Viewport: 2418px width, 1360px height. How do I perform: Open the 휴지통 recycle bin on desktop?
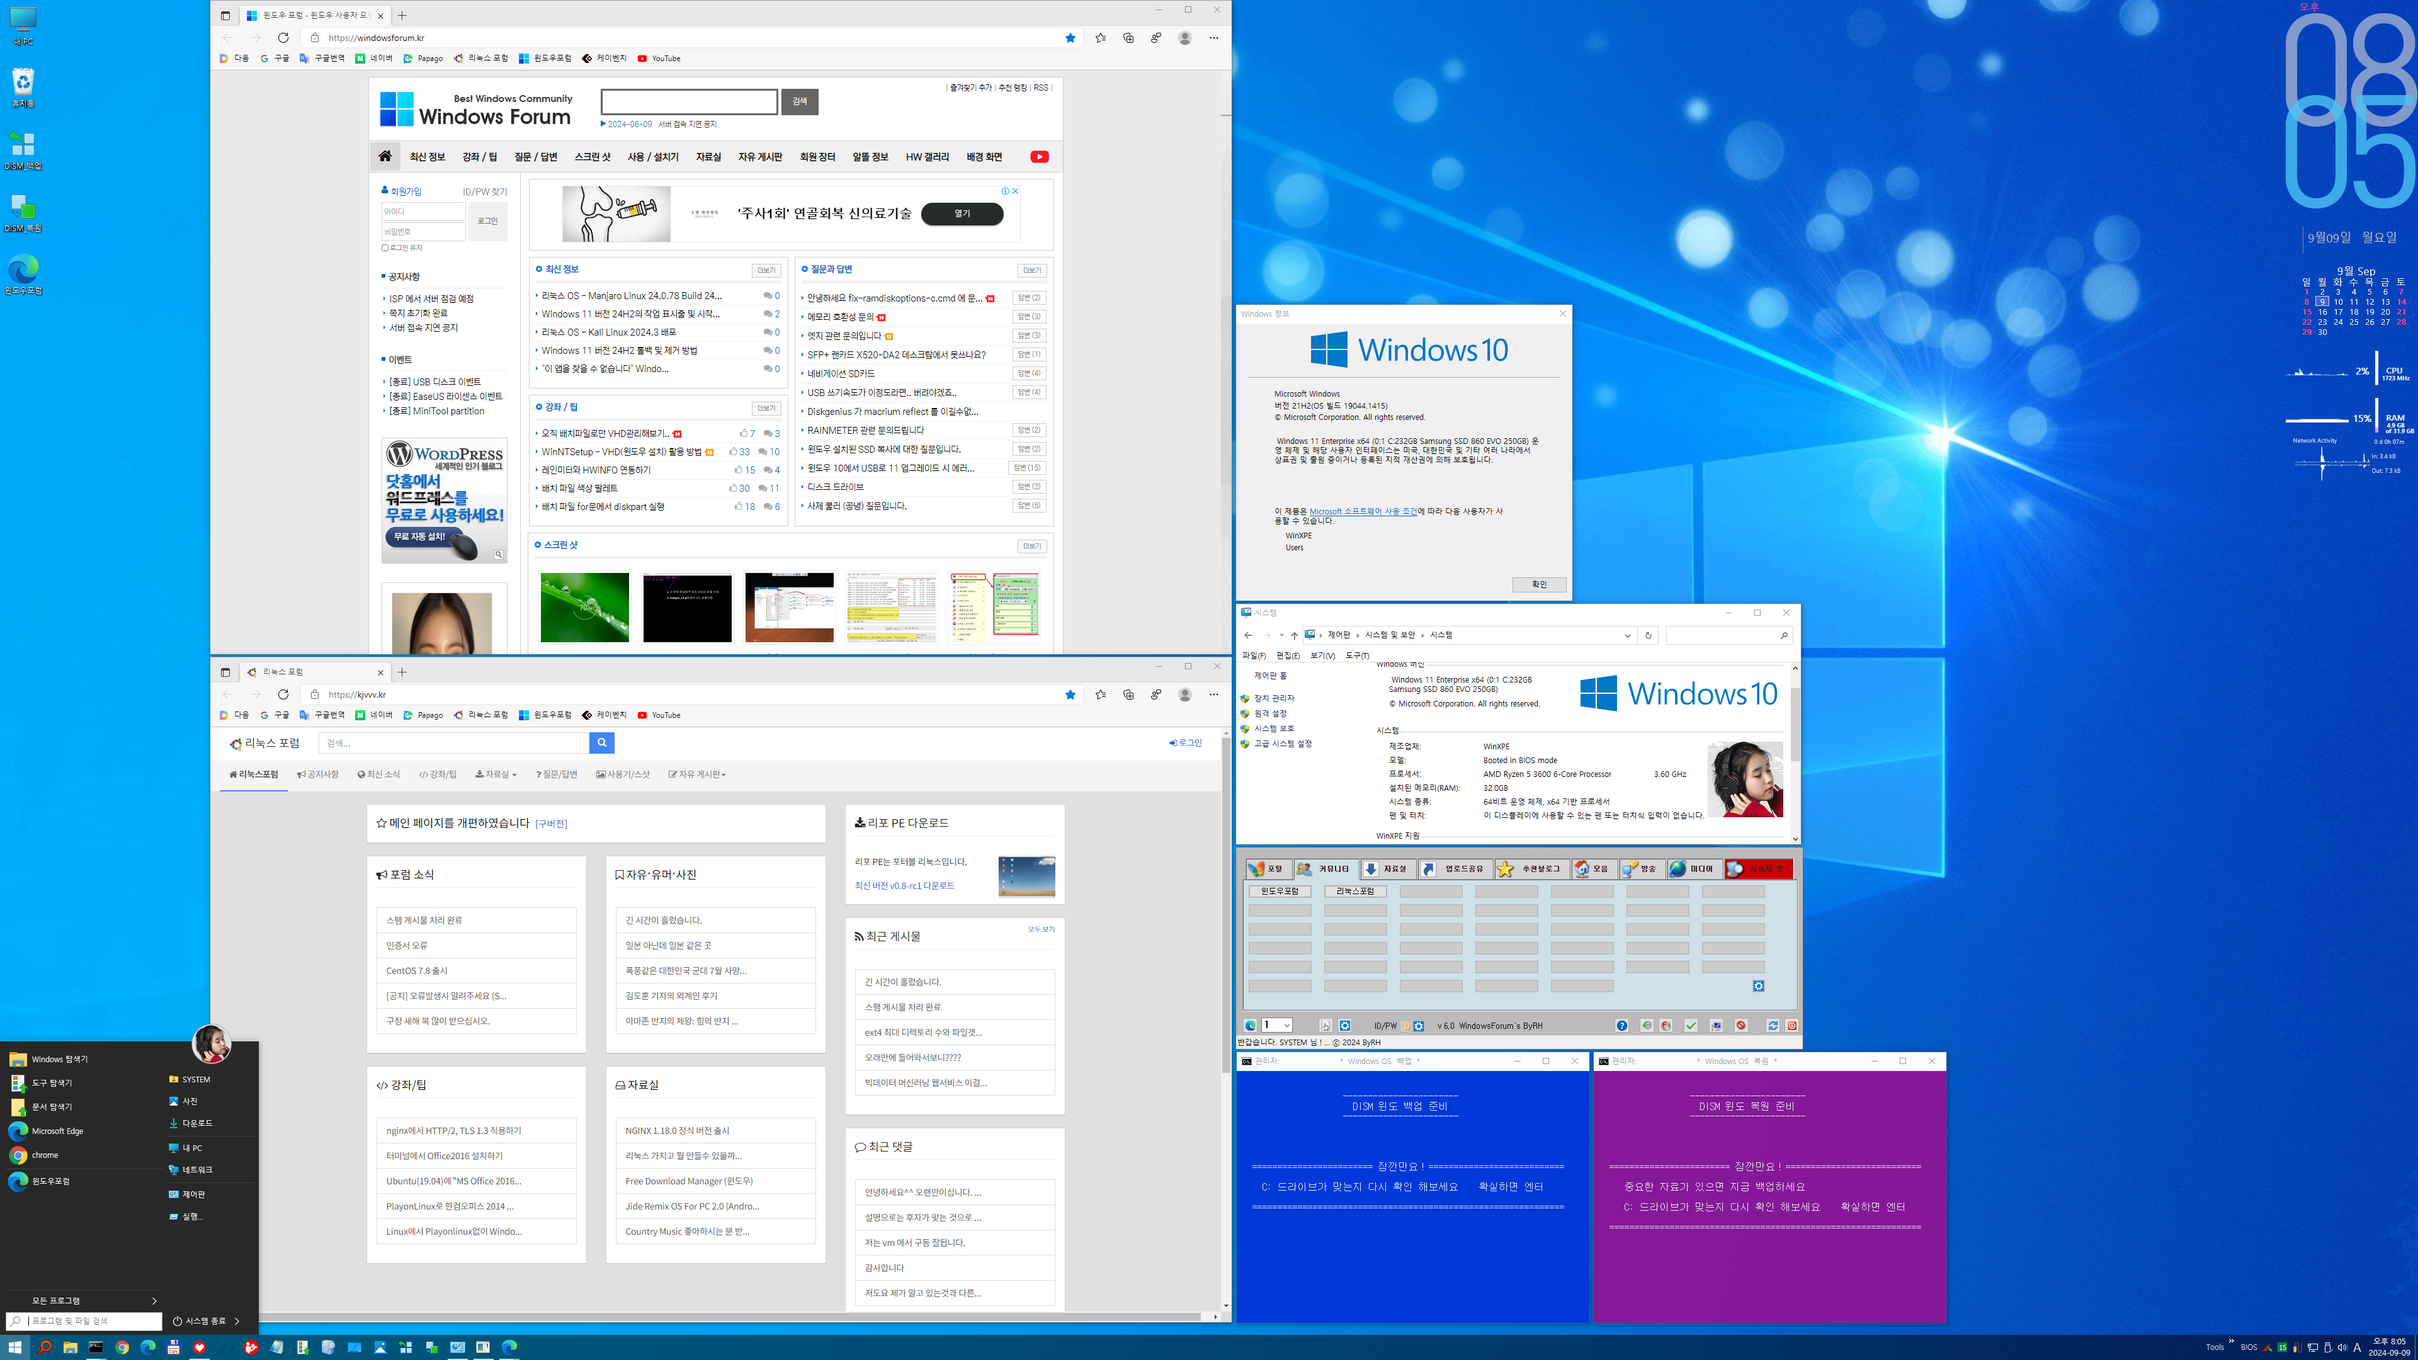point(23,88)
